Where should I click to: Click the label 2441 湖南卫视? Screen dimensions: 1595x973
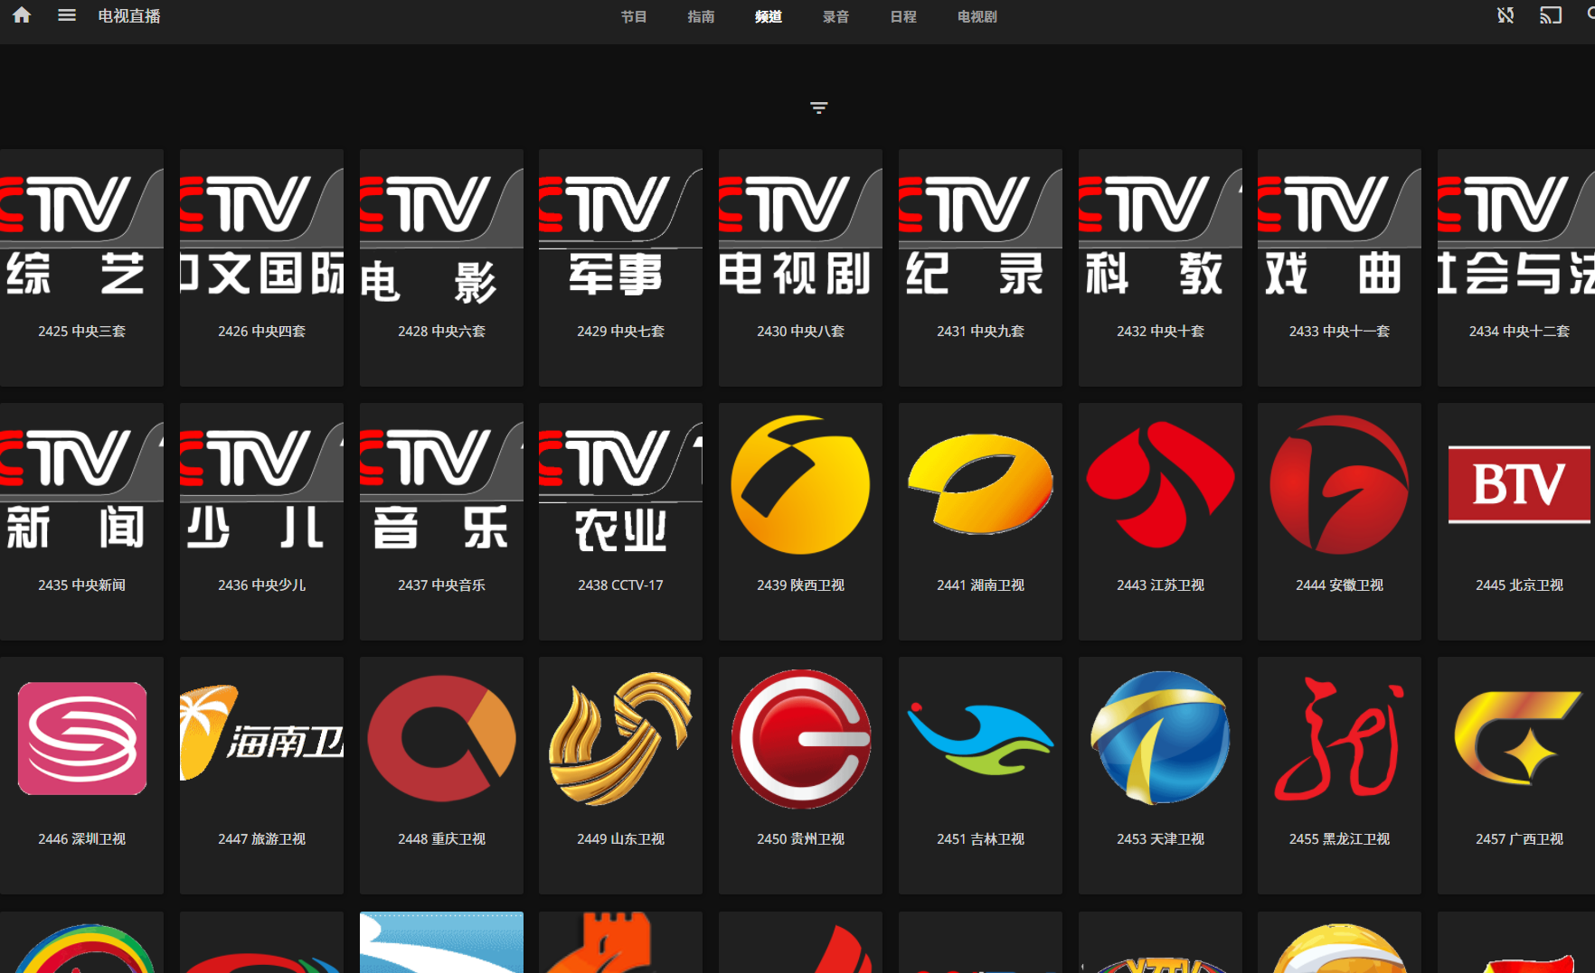pos(980,585)
